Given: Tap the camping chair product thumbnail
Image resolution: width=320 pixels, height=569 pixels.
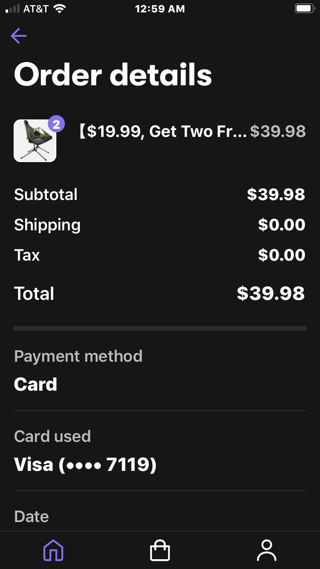Looking at the screenshot, I should point(35,141).
